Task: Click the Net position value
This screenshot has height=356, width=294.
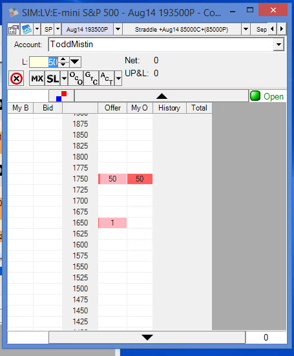Action: point(156,60)
